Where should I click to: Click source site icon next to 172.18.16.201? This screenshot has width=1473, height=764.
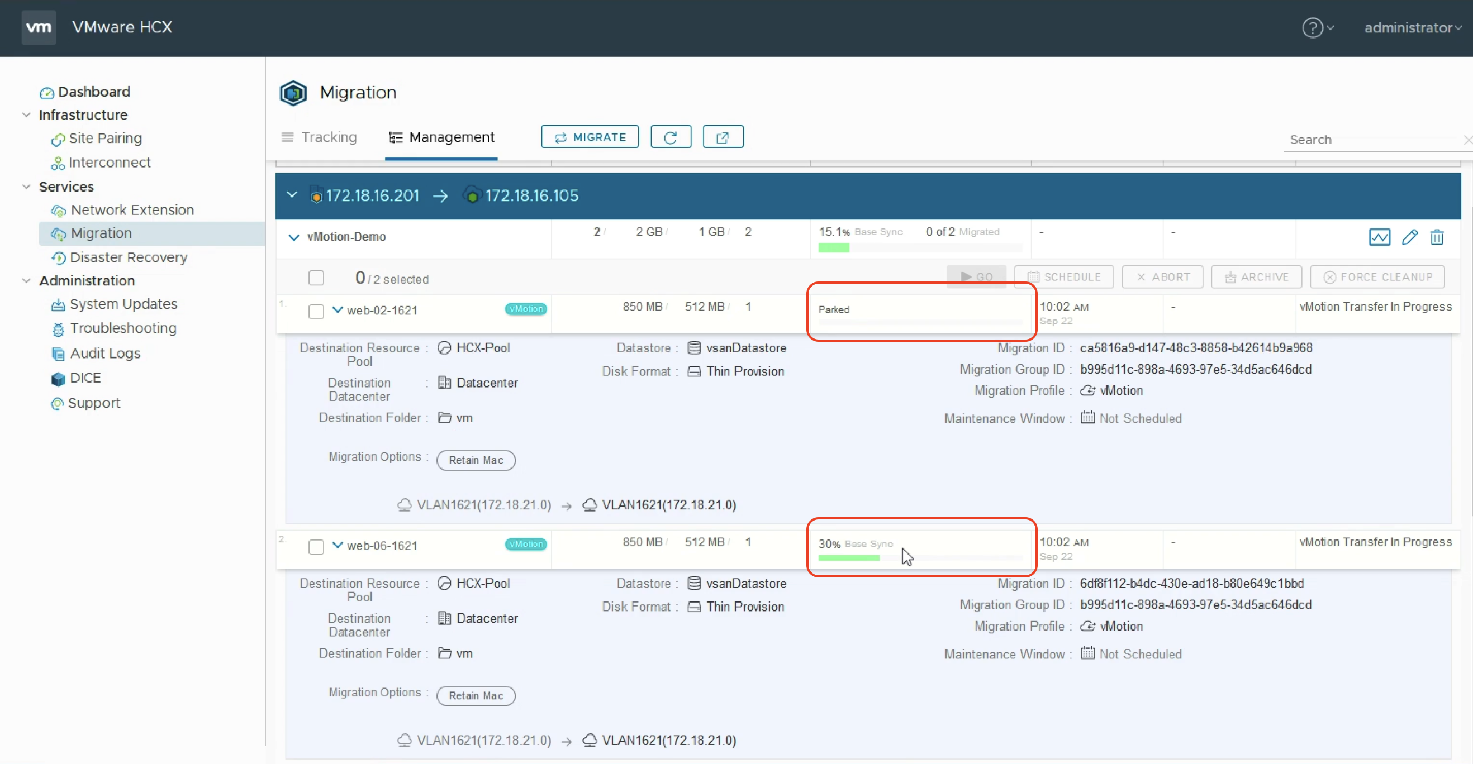(316, 196)
